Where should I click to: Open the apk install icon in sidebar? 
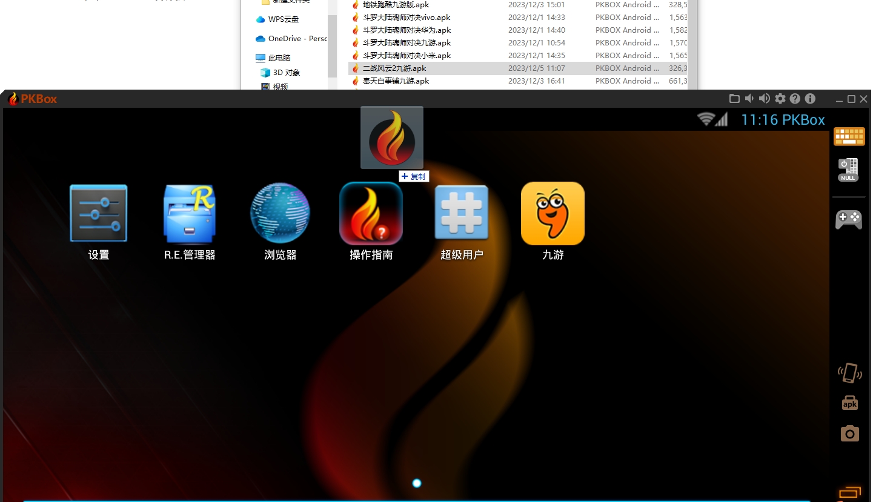click(x=850, y=403)
